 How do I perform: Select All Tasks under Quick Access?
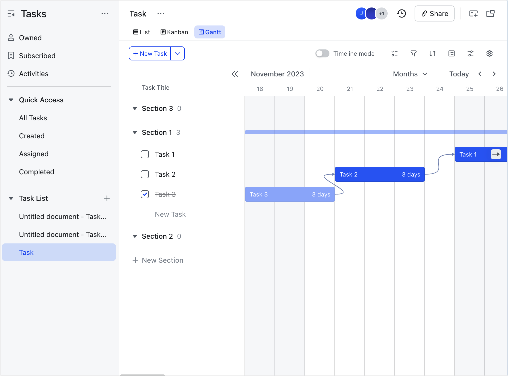coord(33,118)
